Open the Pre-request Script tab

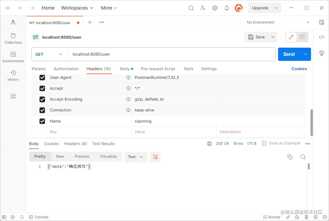(x=158, y=69)
